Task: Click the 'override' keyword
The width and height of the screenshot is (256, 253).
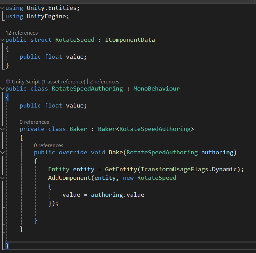Action: pyautogui.click(x=73, y=152)
